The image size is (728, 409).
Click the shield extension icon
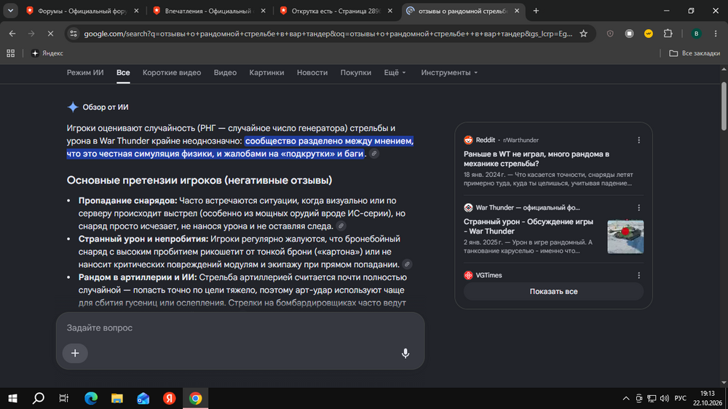point(610,33)
